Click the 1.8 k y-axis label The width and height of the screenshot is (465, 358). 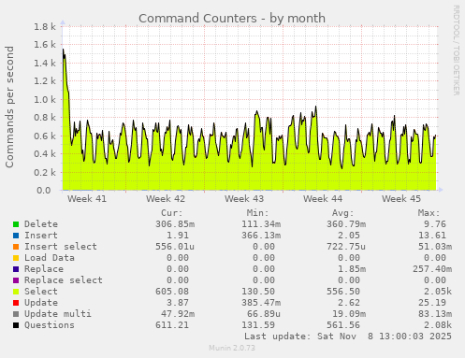tap(45, 27)
